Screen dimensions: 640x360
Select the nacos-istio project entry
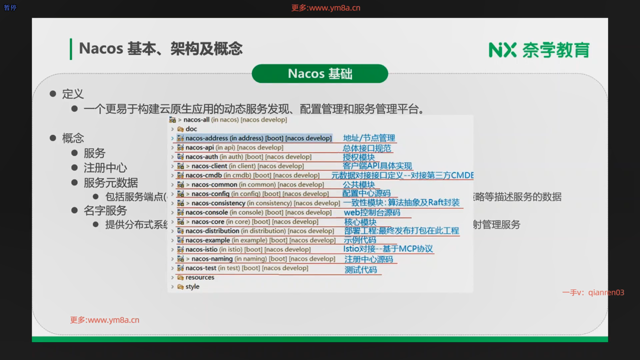coord(201,249)
